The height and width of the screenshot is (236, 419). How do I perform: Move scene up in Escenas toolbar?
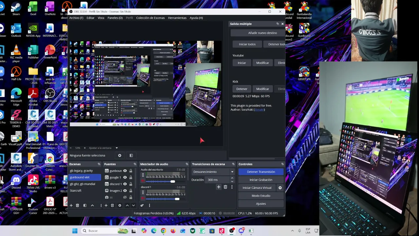92,206
